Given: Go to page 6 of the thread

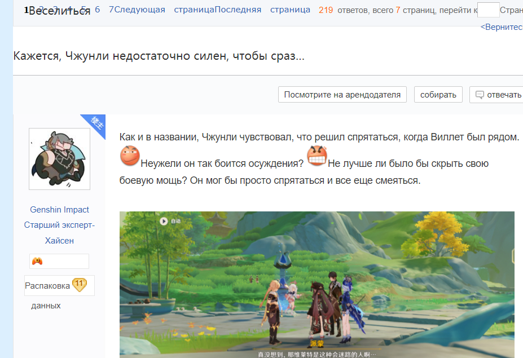Looking at the screenshot, I should pyautogui.click(x=98, y=10).
